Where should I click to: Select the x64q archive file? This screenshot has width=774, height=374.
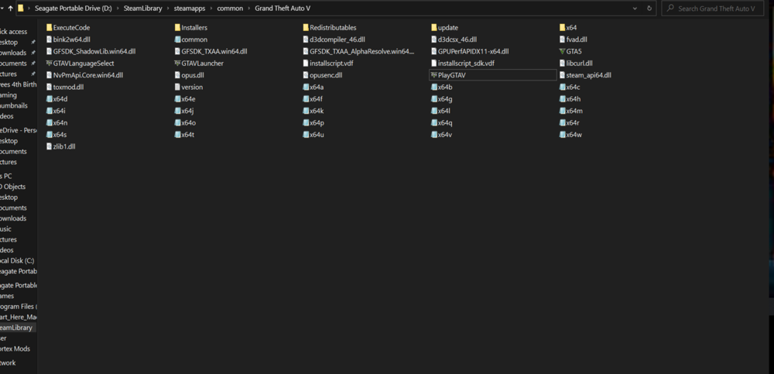[x=442, y=122]
